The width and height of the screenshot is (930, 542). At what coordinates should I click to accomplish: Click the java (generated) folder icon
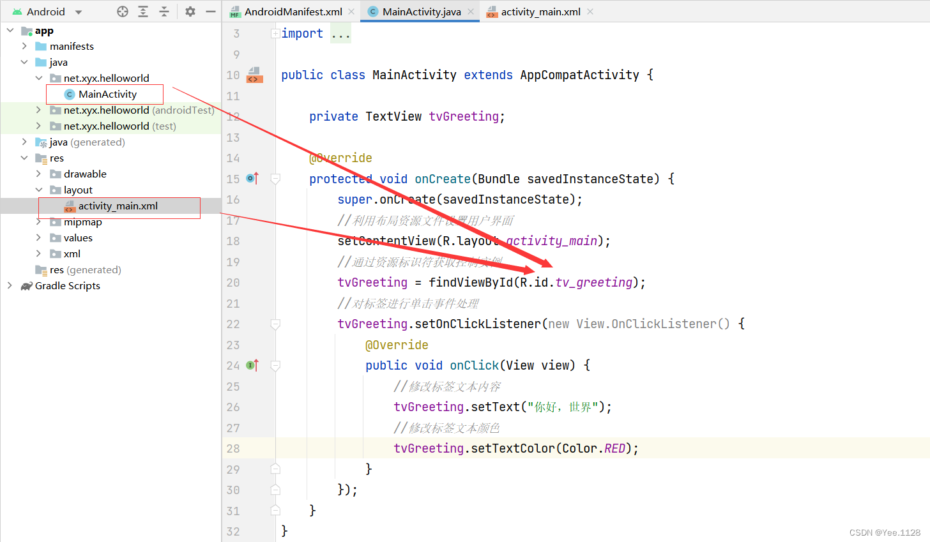[41, 142]
